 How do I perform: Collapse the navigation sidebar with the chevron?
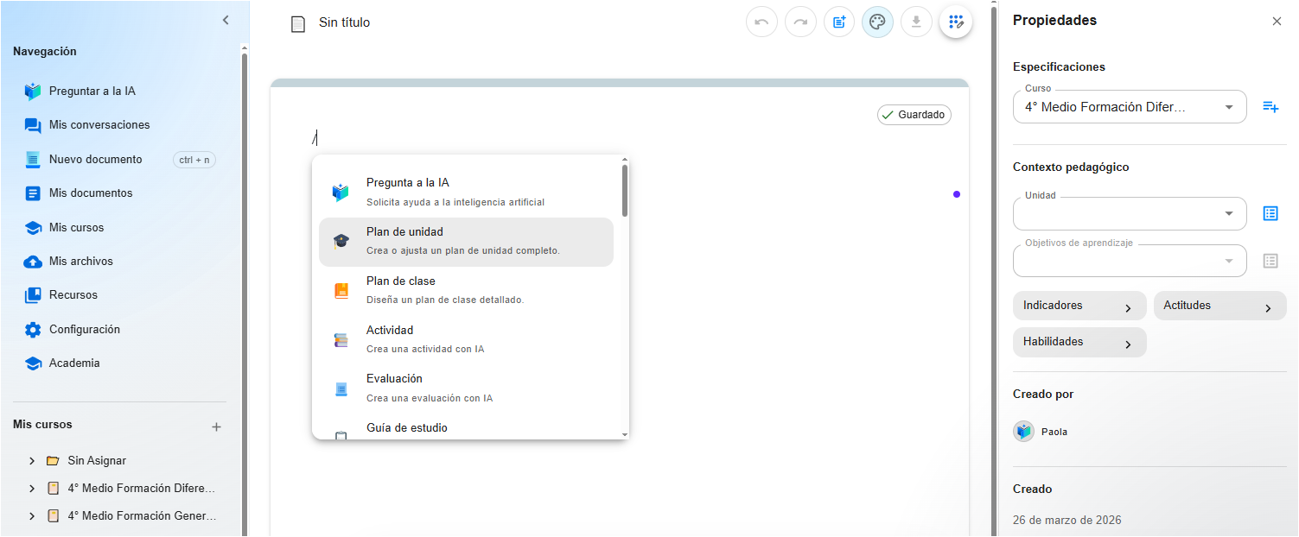tap(226, 20)
